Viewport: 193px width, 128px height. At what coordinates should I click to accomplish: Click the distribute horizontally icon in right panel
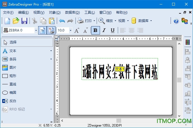188,102
